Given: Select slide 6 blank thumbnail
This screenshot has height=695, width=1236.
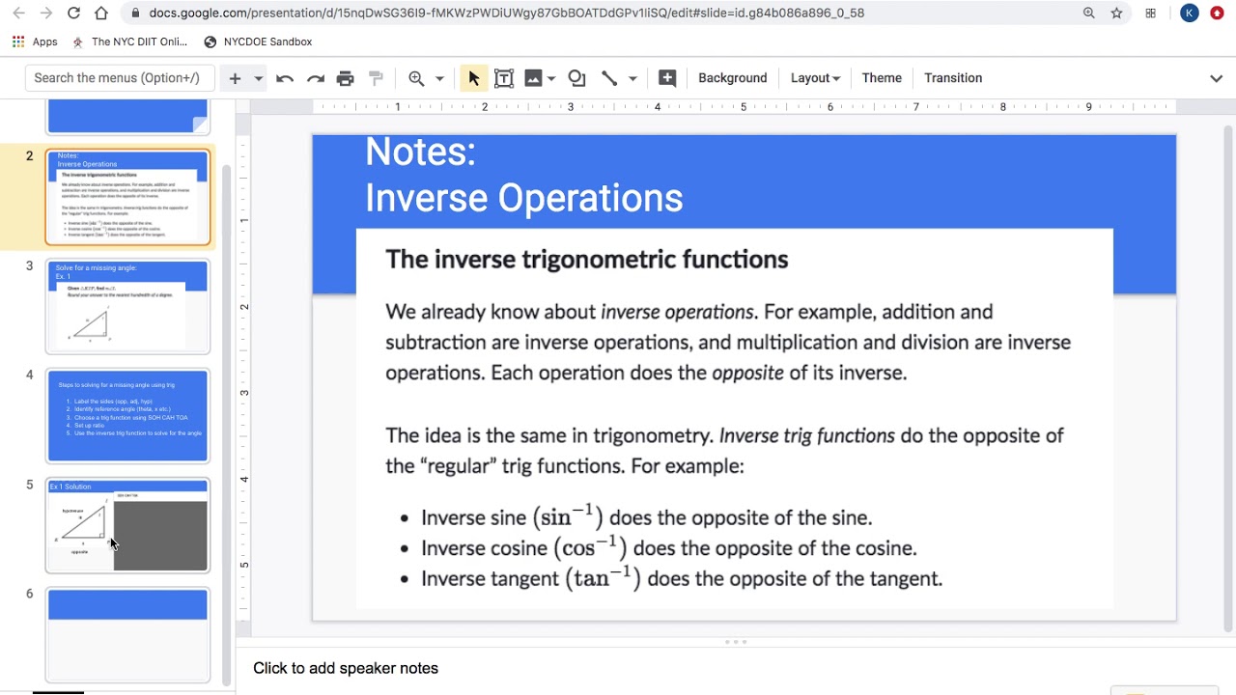Looking at the screenshot, I should pyautogui.click(x=127, y=635).
